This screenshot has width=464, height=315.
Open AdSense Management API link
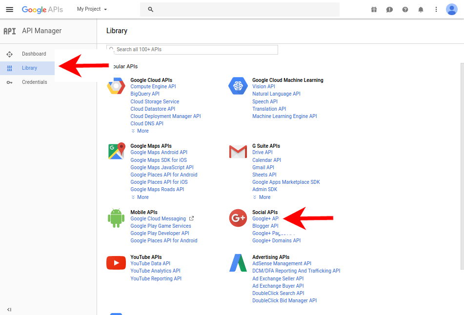tap(282, 263)
